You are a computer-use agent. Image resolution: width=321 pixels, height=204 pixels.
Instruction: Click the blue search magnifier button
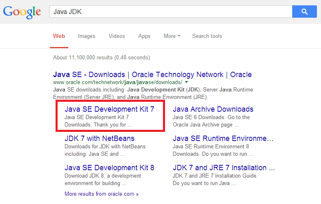coord(304,12)
